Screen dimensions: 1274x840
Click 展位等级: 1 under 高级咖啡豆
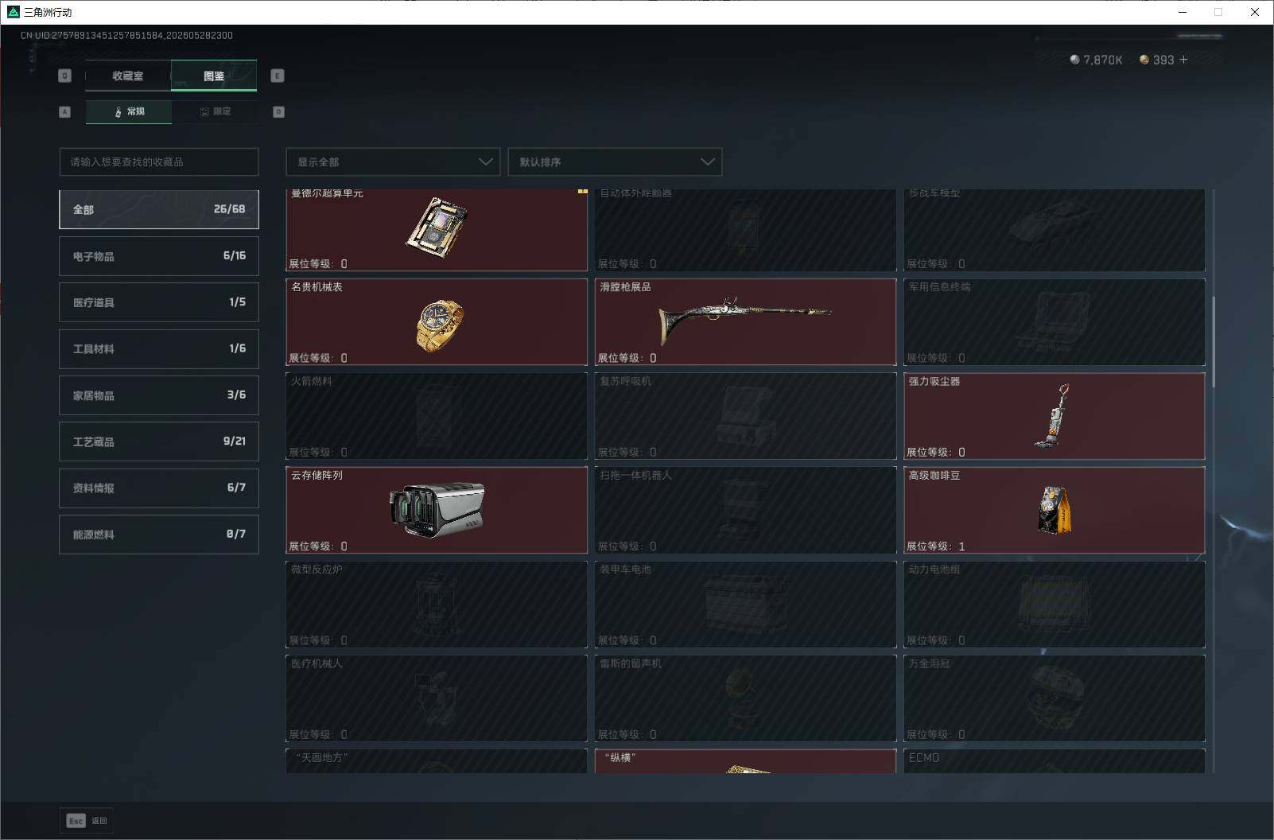936,546
